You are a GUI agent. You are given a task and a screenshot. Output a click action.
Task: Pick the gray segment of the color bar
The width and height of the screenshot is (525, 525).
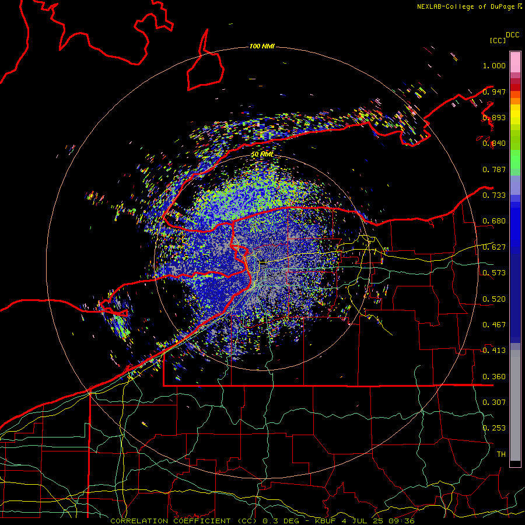click(515, 405)
